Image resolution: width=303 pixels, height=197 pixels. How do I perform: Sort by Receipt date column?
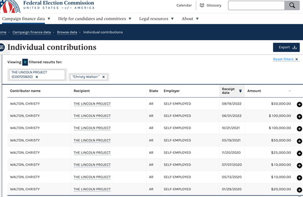tap(232, 91)
